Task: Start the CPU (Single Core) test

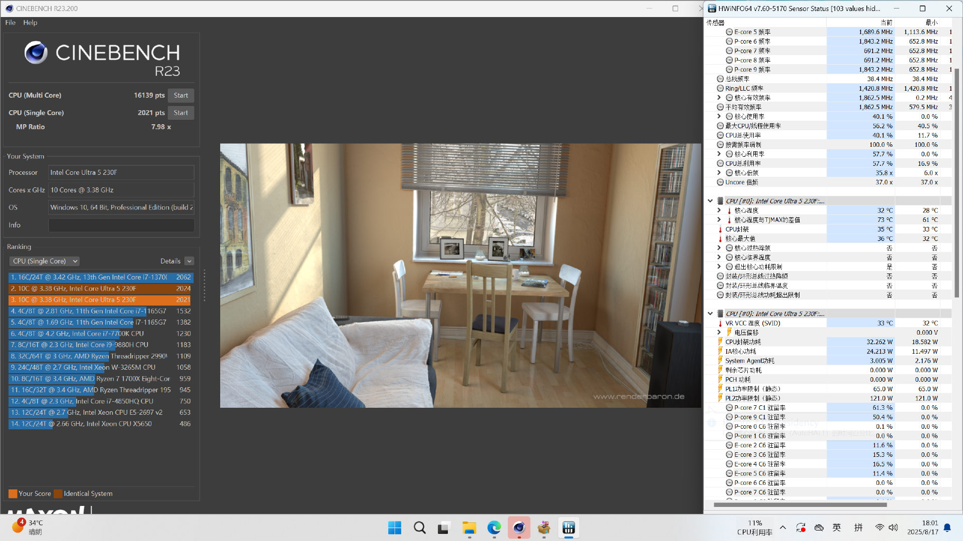Action: (x=181, y=113)
